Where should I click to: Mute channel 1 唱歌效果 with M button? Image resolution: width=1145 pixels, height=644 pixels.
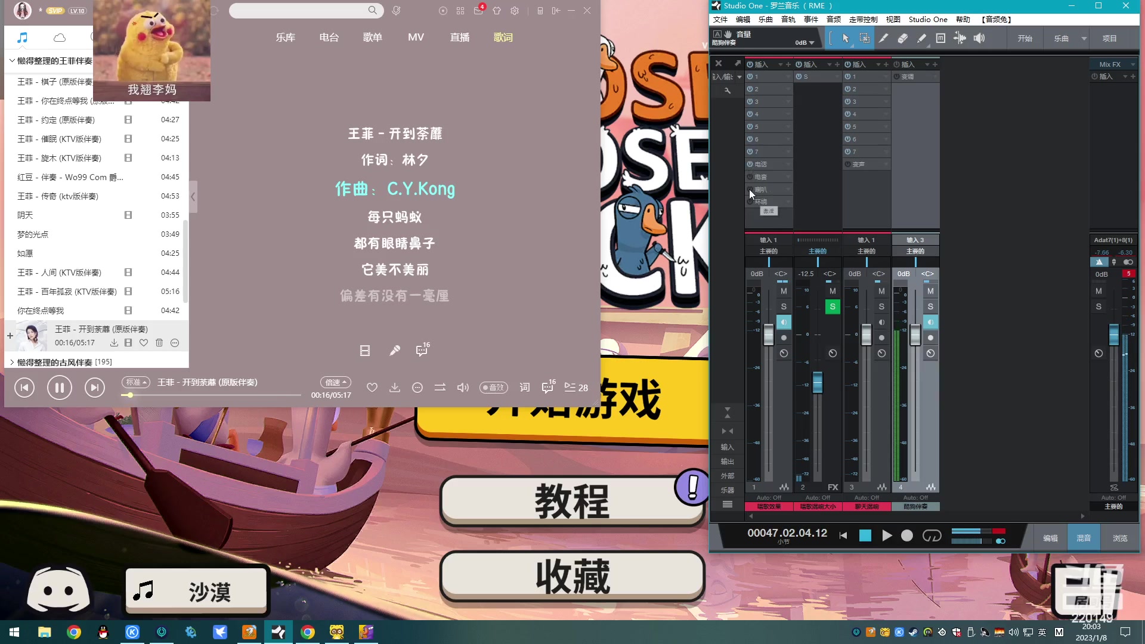tap(784, 291)
